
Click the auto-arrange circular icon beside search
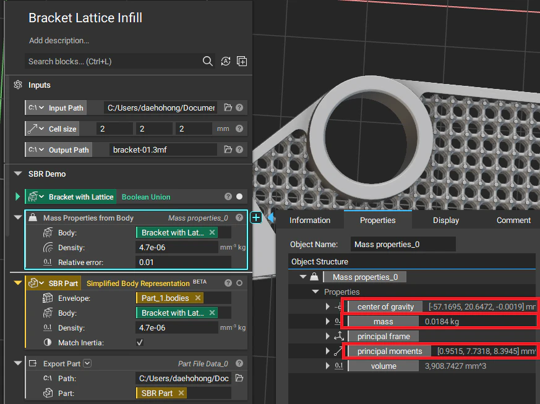pos(226,61)
